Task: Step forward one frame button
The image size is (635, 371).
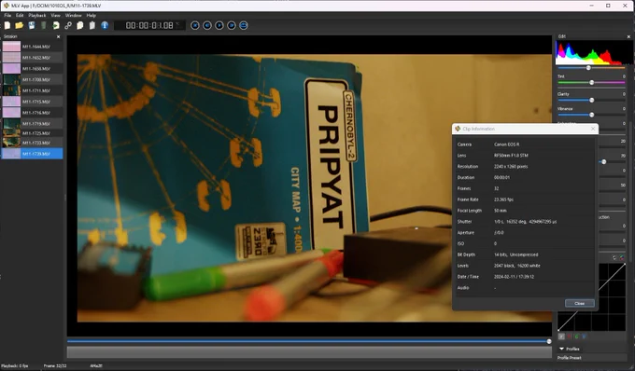Action: (x=232, y=25)
